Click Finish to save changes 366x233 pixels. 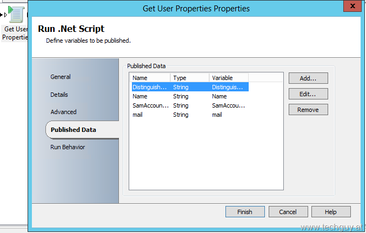pos(245,212)
